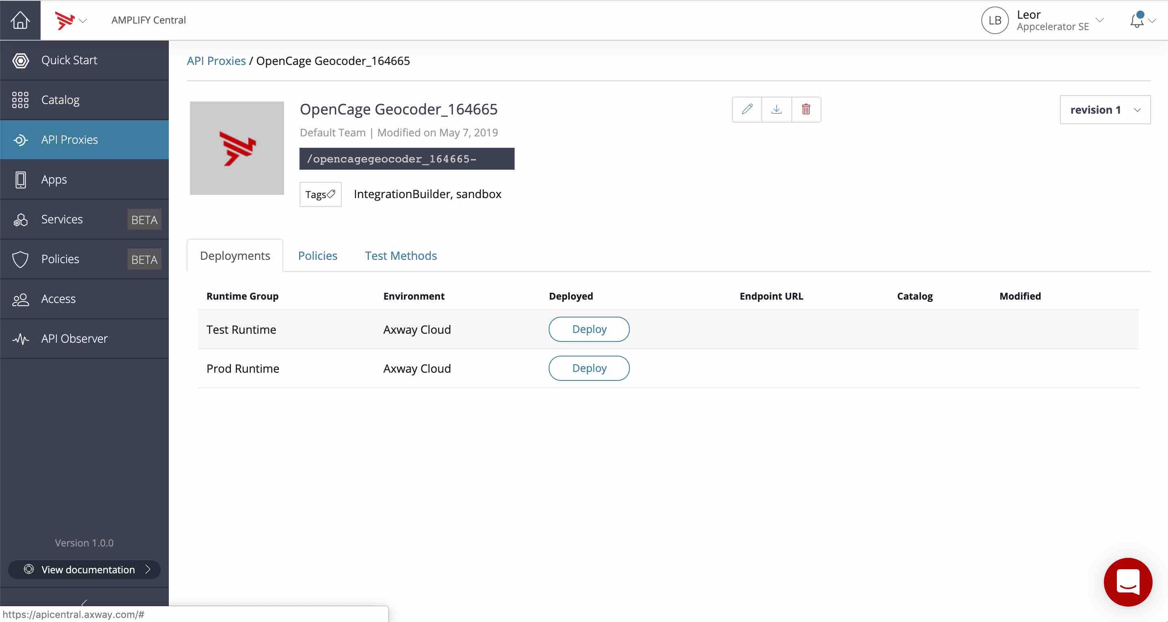Click the Deployed column header
The image size is (1168, 622).
click(x=571, y=296)
